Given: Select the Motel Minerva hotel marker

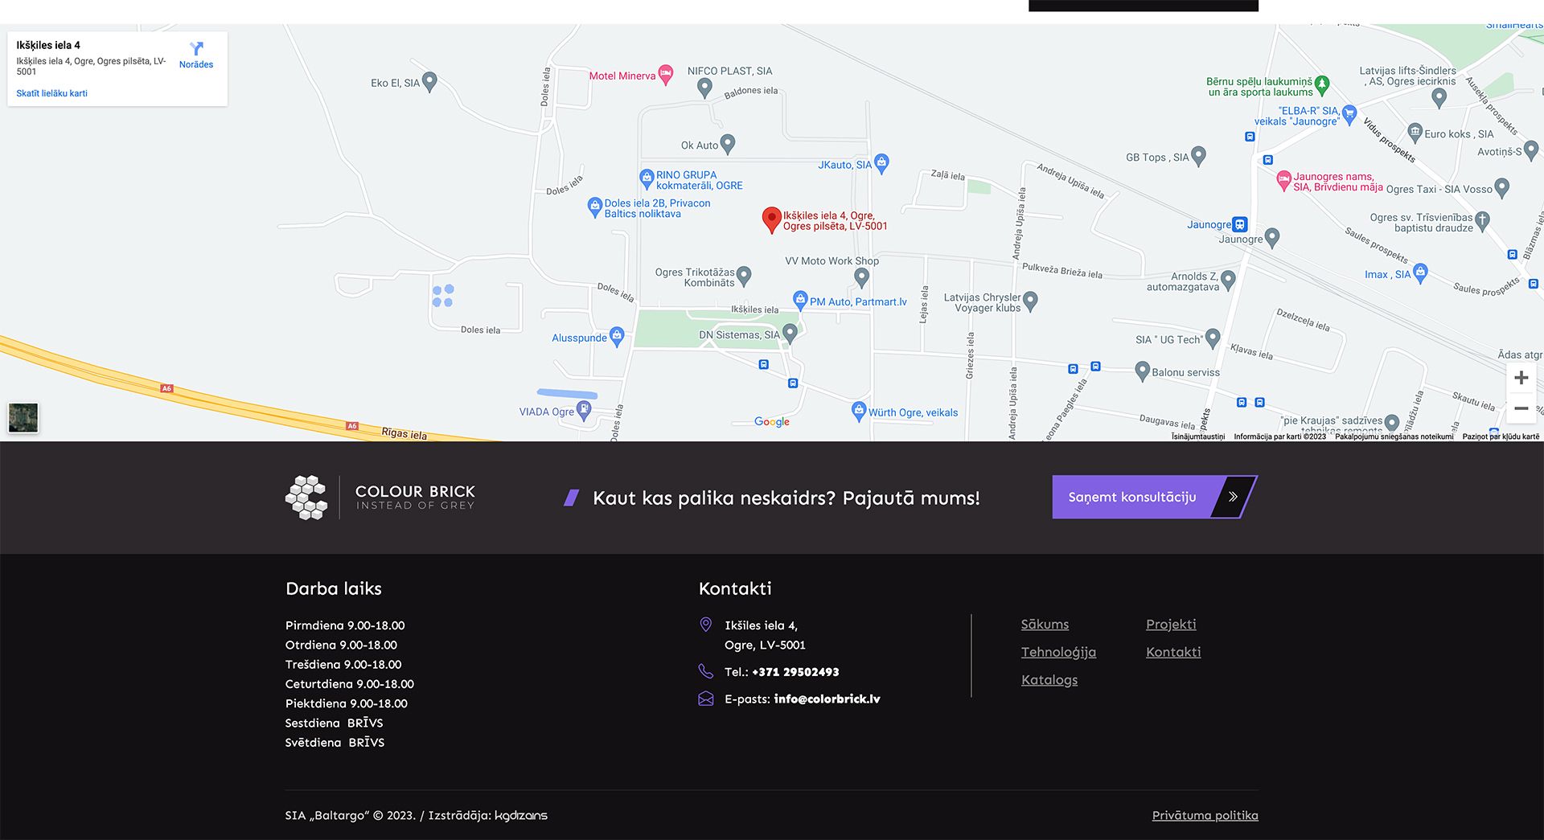Looking at the screenshot, I should click(x=666, y=75).
